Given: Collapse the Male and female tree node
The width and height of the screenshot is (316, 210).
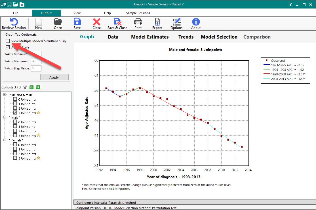Looking at the screenshot, I should [5, 95].
